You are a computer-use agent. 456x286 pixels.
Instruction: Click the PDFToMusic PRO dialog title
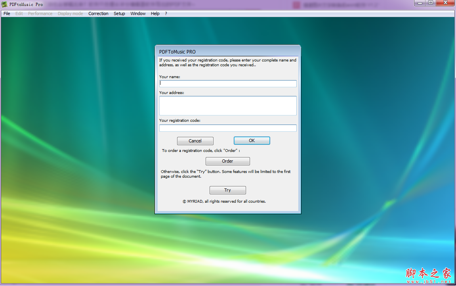[177, 52]
